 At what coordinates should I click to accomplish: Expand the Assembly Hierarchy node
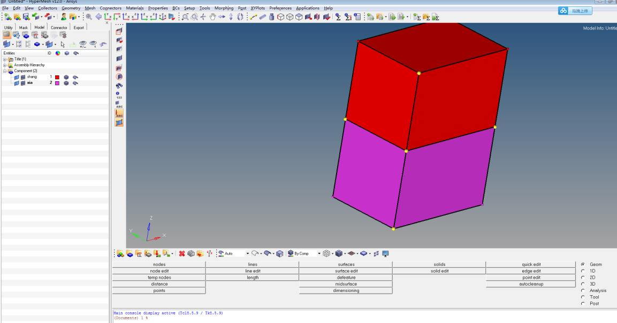coord(4,65)
